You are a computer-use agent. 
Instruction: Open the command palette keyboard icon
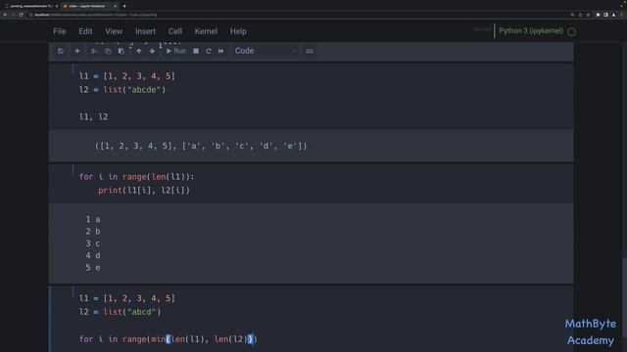pyautogui.click(x=310, y=51)
